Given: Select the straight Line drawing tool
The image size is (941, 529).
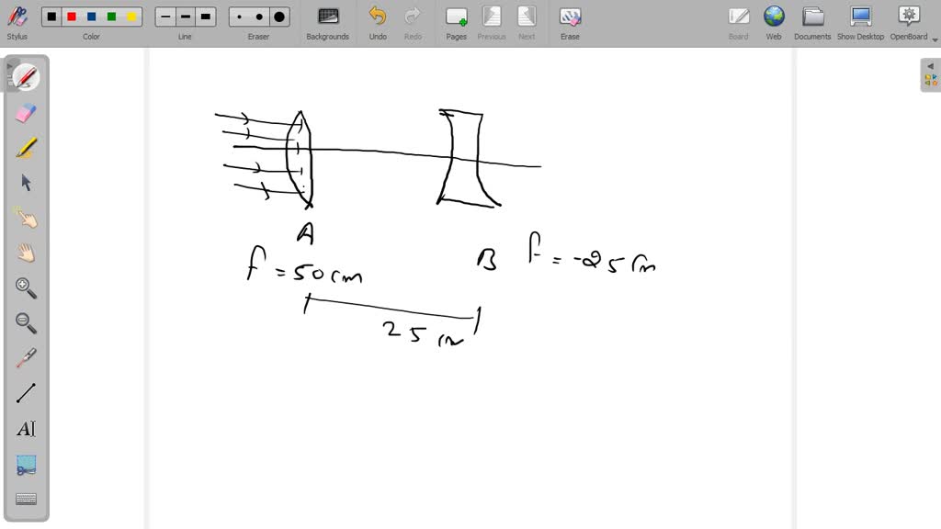Looking at the screenshot, I should [25, 392].
